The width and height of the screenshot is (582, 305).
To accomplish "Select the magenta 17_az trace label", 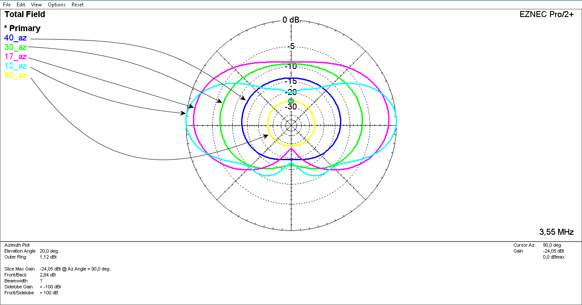I will (15, 57).
